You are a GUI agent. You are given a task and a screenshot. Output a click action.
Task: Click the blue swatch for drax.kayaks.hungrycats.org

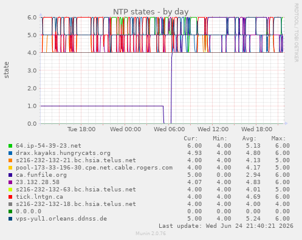[10, 153]
